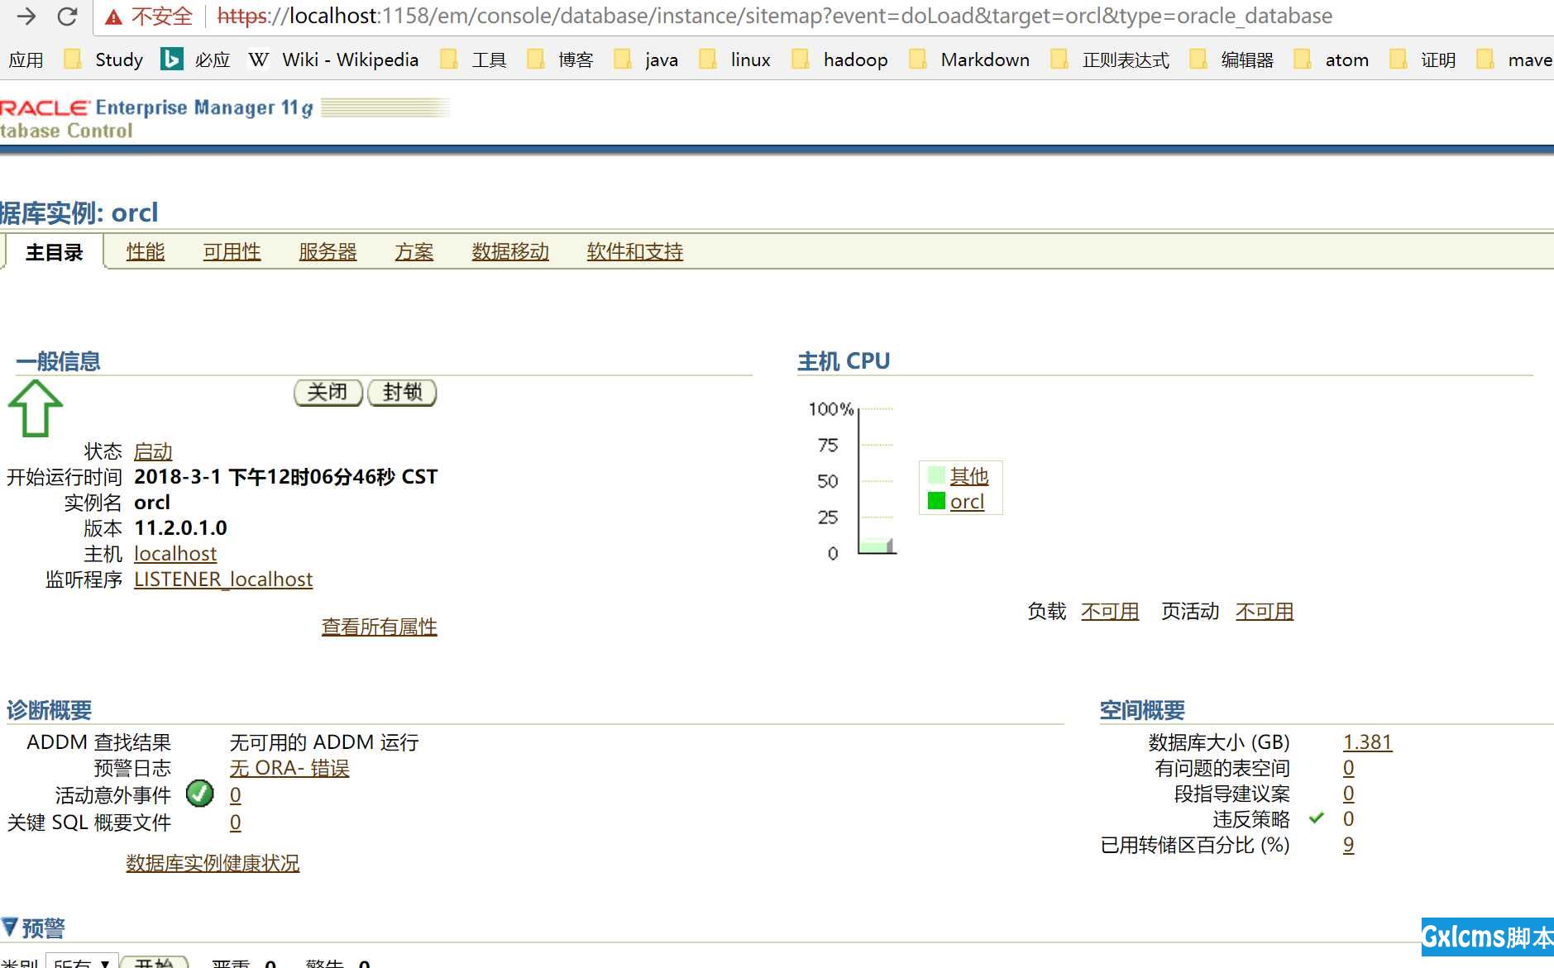Image resolution: width=1554 pixels, height=968 pixels.
Task: Click the 2018-3-1 start time text
Action: 286,477
